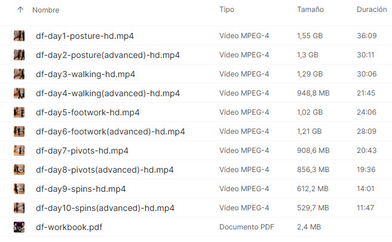Click the Documento PDF type label
Screen dimensions: 392x242
(246, 227)
